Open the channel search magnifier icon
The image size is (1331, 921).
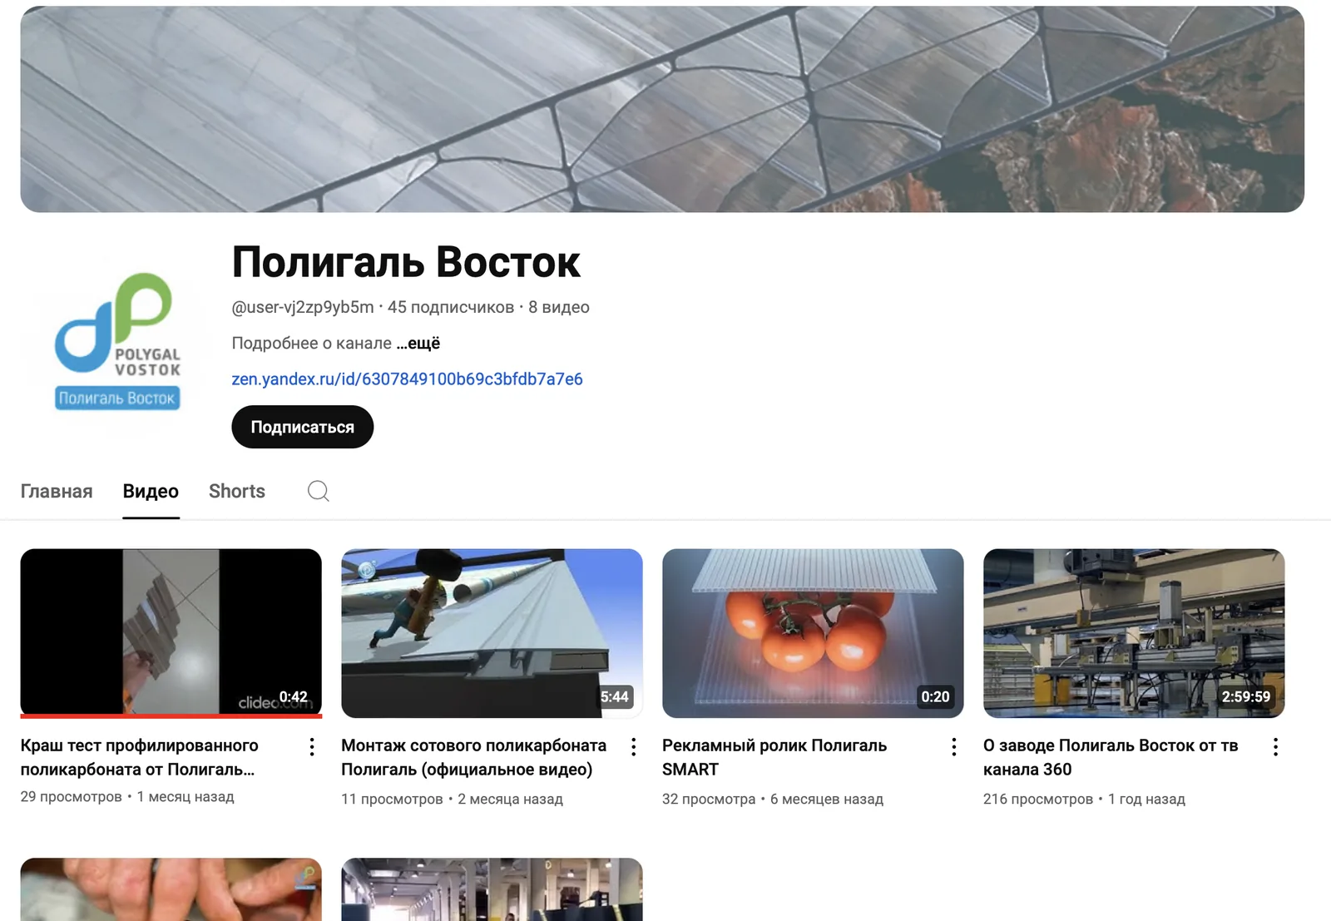click(318, 491)
